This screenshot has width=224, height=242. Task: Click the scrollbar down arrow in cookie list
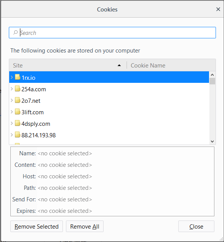(212, 142)
